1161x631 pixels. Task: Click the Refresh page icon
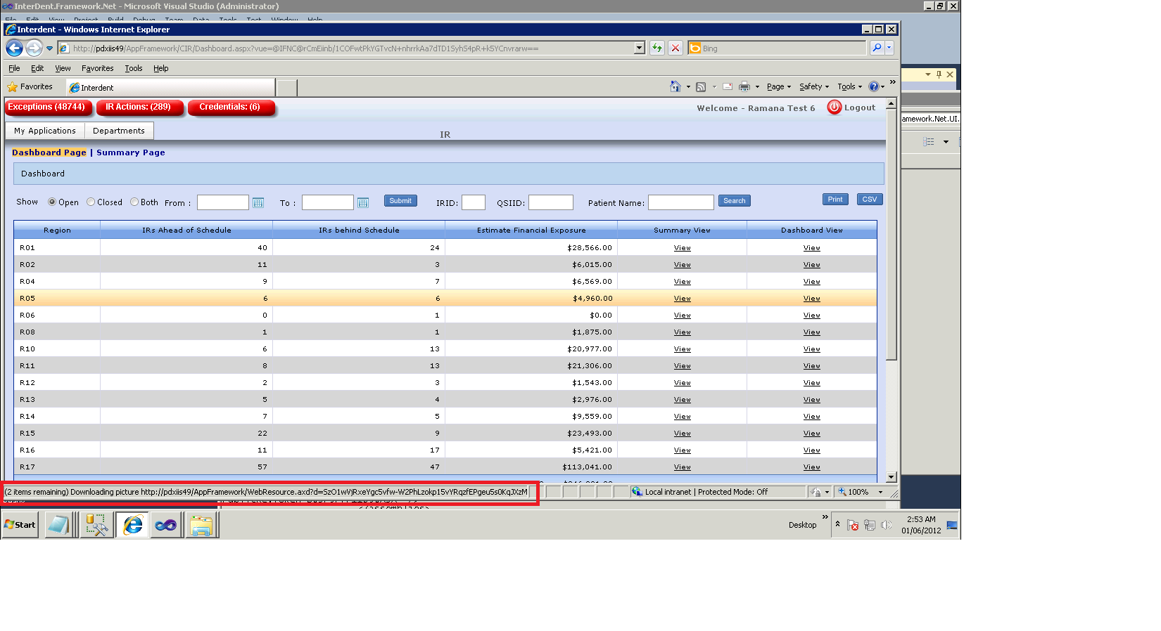click(656, 48)
